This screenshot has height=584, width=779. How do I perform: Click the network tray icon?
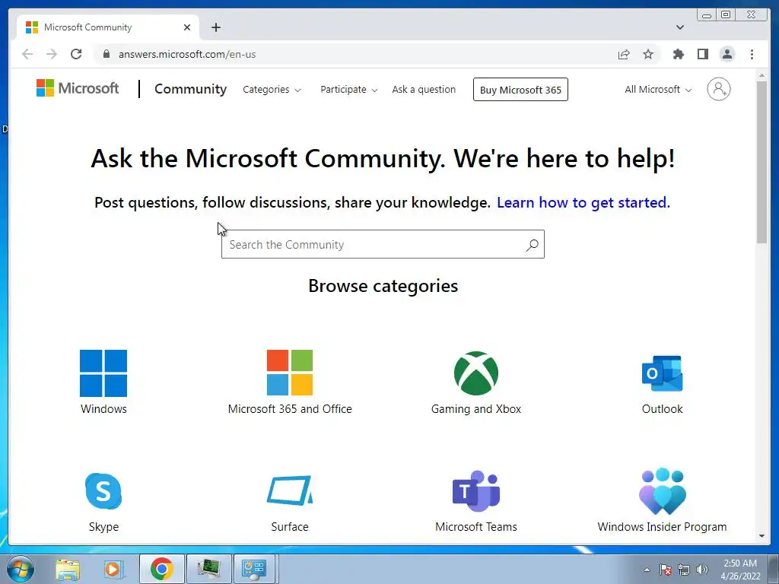(684, 570)
